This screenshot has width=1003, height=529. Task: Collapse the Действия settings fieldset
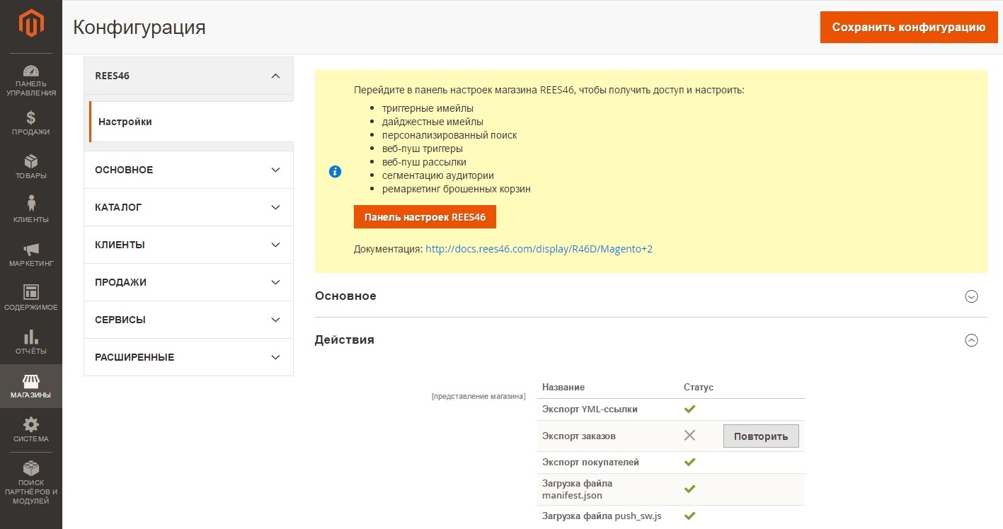coord(971,340)
